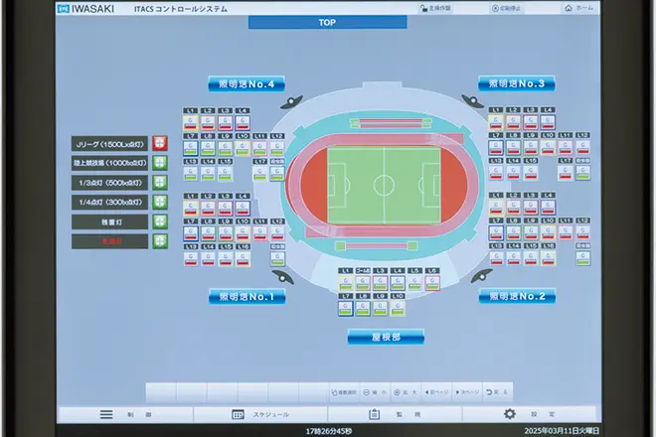The image size is (656, 437).
Task: Click the 戻る return arrow icon
Action: pyautogui.click(x=490, y=392)
